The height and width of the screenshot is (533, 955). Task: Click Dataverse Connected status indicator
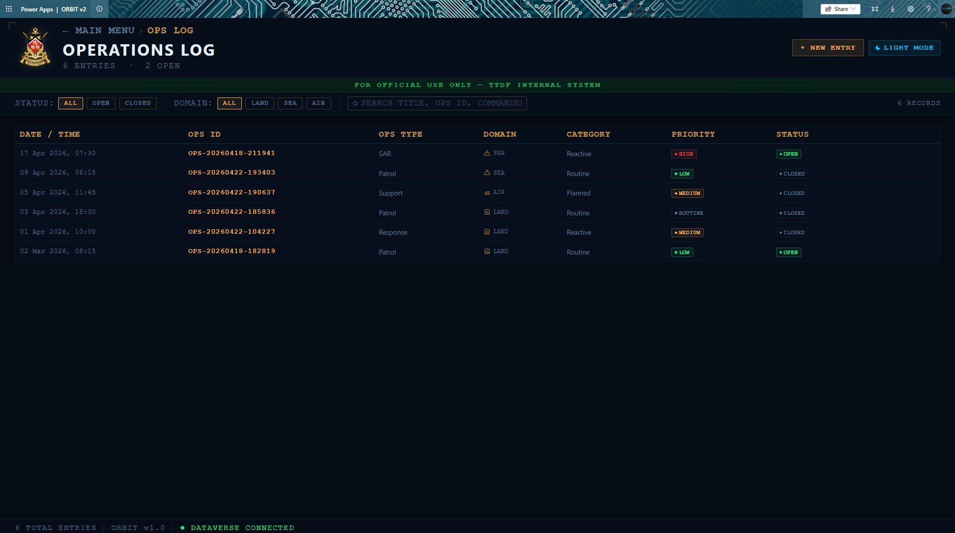(x=237, y=528)
